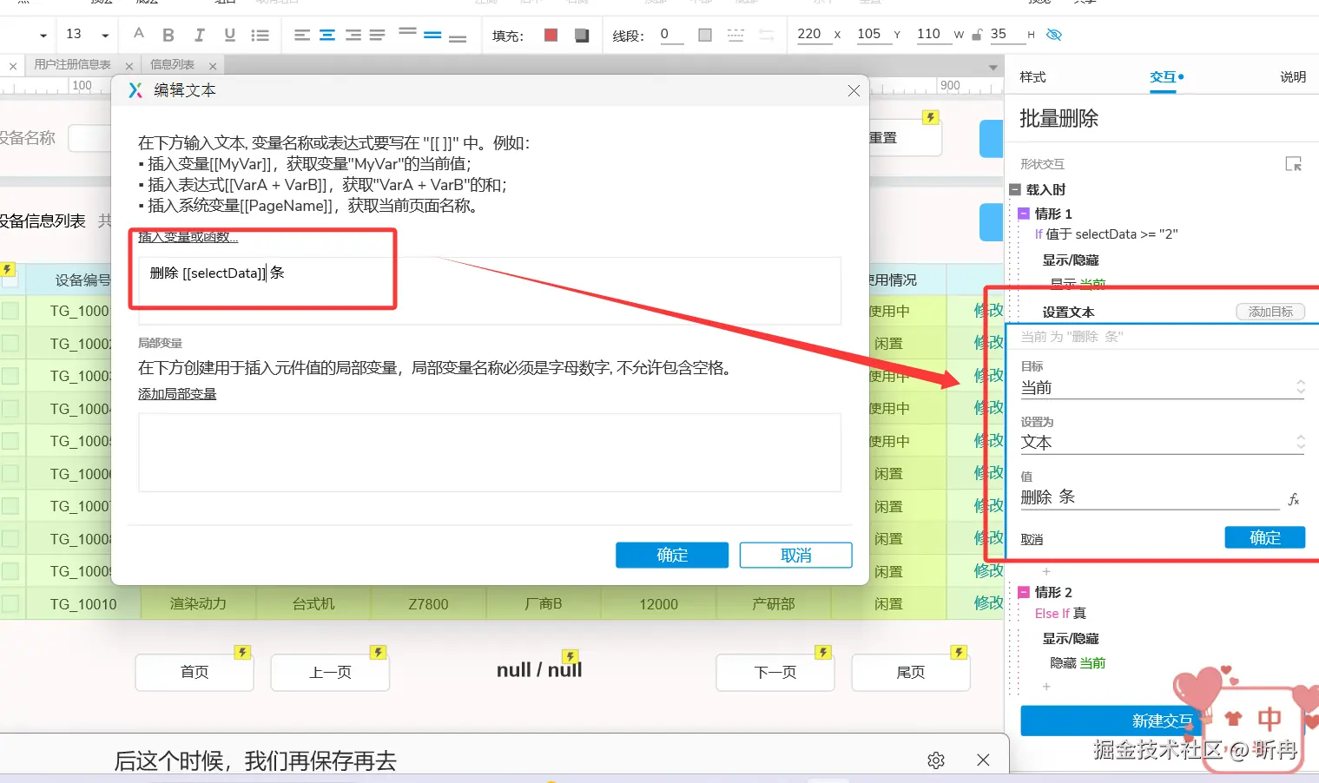
Task: Click the 首页 pagination button
Action: point(195,672)
